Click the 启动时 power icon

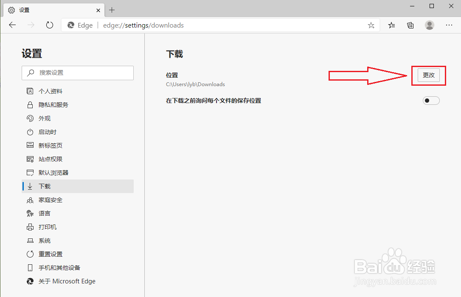30,132
